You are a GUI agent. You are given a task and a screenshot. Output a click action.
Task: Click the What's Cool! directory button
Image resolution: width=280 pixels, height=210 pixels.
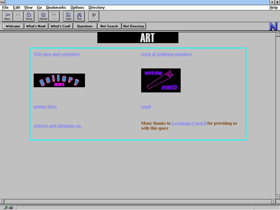click(x=60, y=26)
